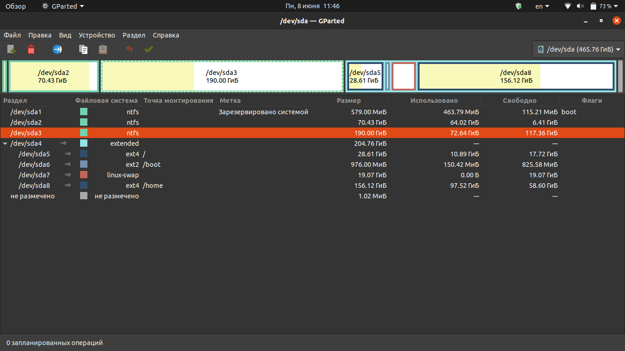Sort by the Файловая система column header
This screenshot has height=351, width=625.
pyautogui.click(x=107, y=101)
